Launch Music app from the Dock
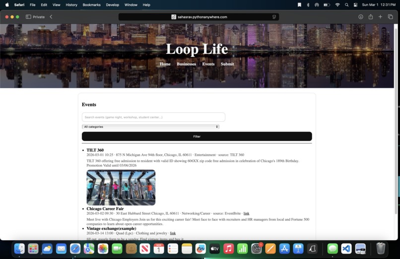The width and height of the screenshot is (400, 259). (229, 249)
